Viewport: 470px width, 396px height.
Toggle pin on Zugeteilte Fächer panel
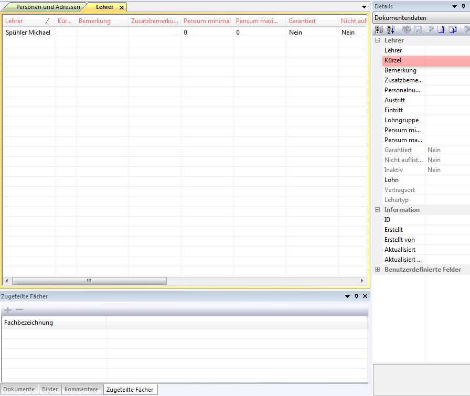coord(356,296)
